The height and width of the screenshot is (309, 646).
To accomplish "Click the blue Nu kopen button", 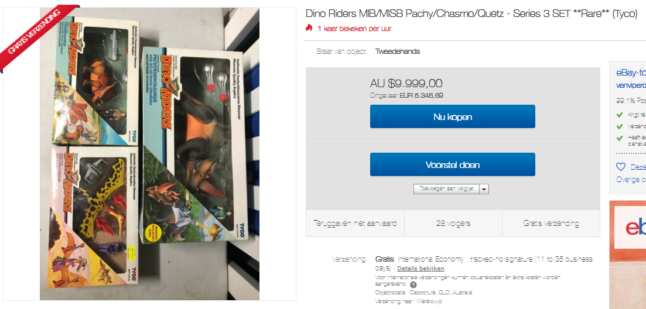I will (x=452, y=116).
